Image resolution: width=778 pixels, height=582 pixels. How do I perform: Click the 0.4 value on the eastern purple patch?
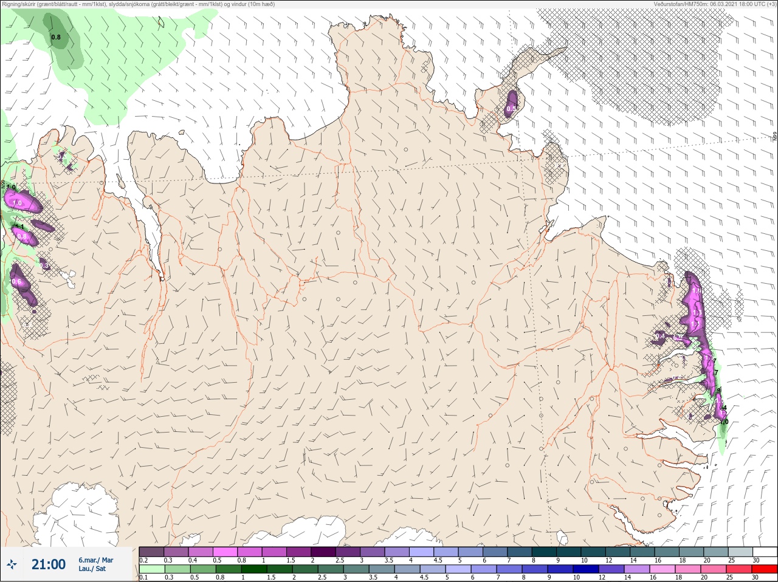tap(661, 336)
